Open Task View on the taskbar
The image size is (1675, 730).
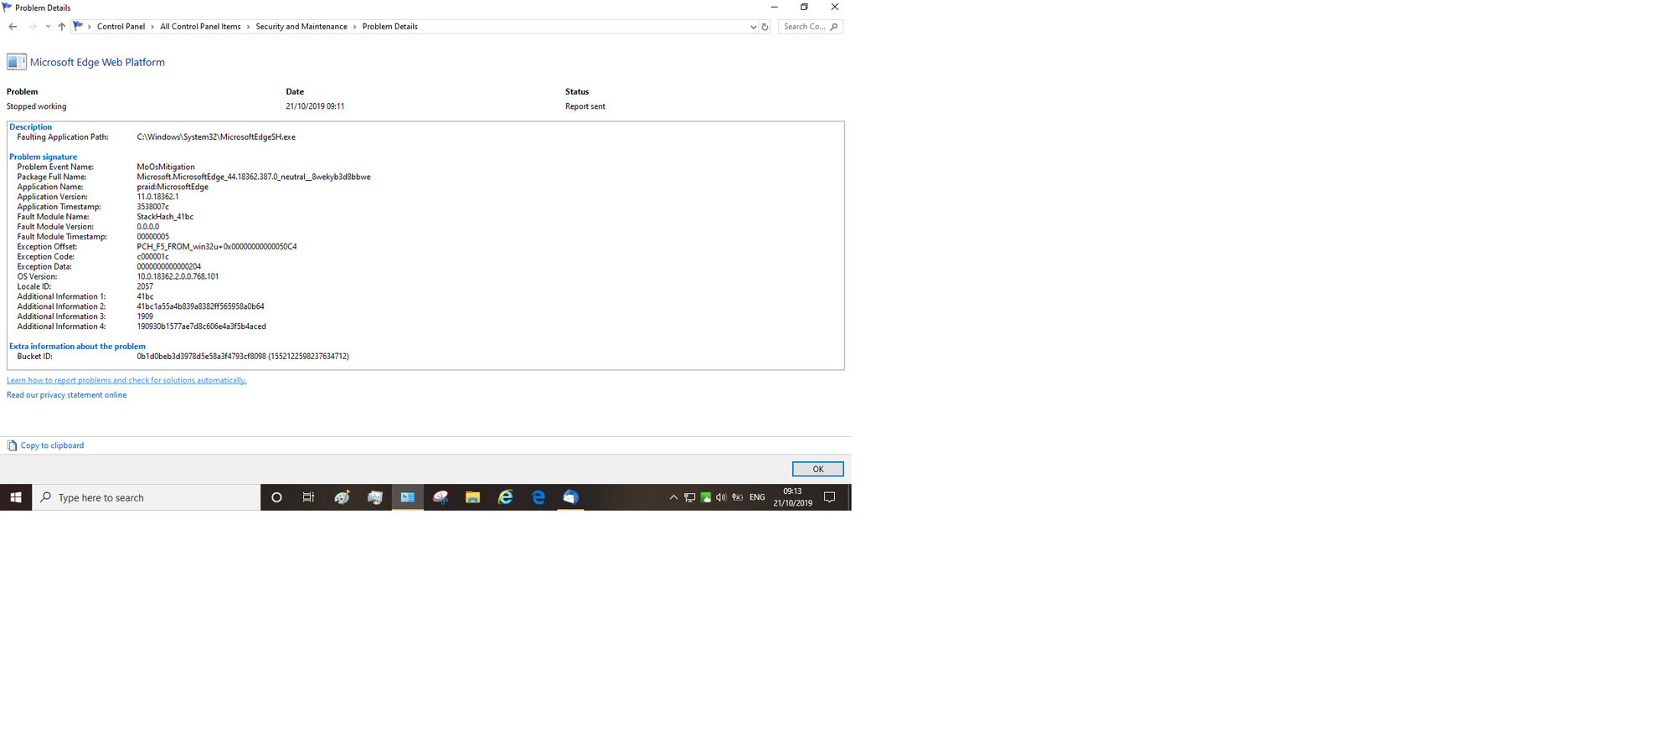(x=309, y=497)
